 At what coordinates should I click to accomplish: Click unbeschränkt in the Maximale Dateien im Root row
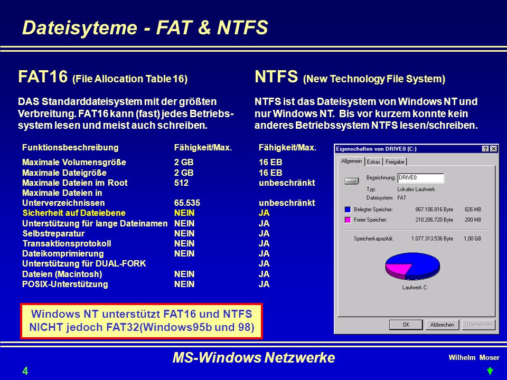(x=287, y=183)
